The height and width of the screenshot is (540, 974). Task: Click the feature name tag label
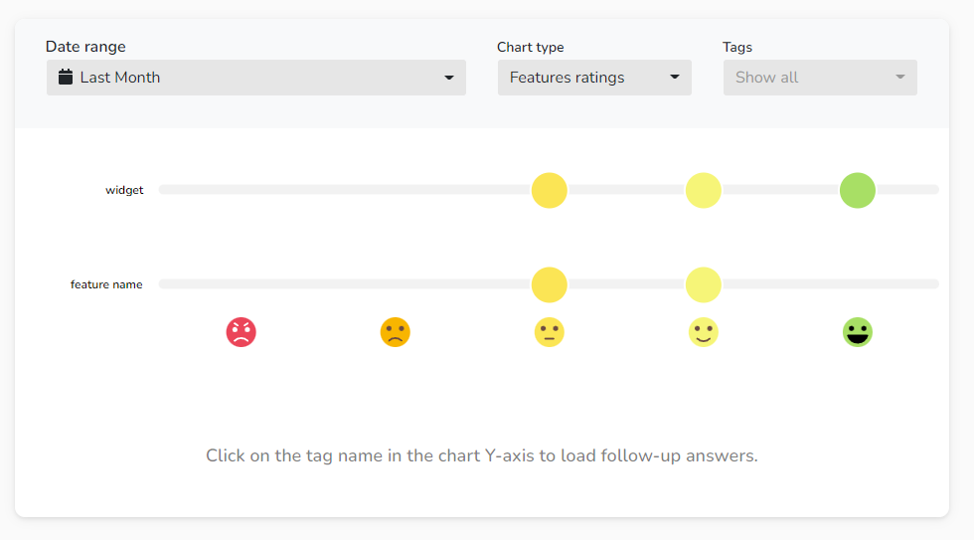click(106, 284)
